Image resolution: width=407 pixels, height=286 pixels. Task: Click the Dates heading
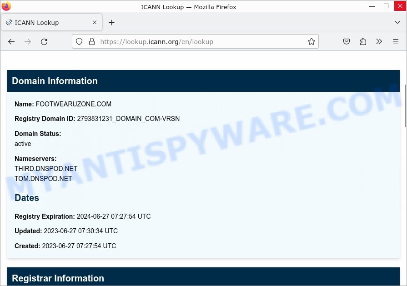tap(27, 198)
